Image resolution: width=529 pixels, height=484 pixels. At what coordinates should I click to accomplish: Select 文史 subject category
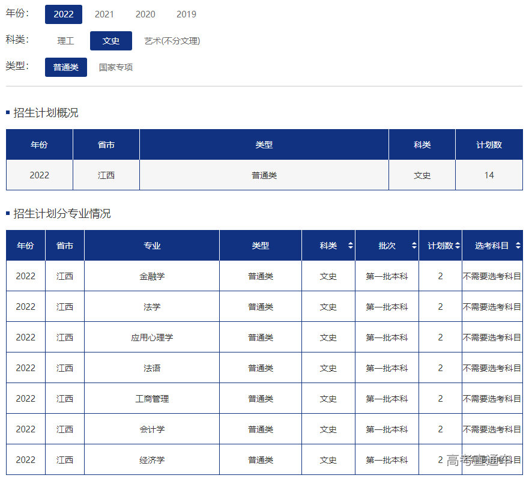pos(111,41)
